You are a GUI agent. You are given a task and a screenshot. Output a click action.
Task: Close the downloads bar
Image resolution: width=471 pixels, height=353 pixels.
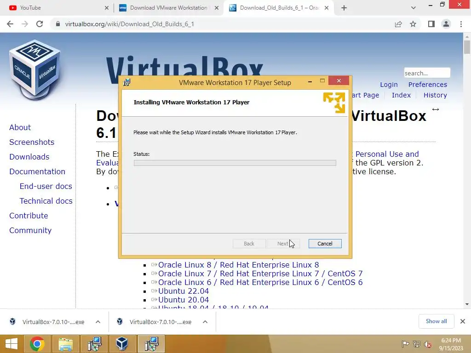(463, 321)
